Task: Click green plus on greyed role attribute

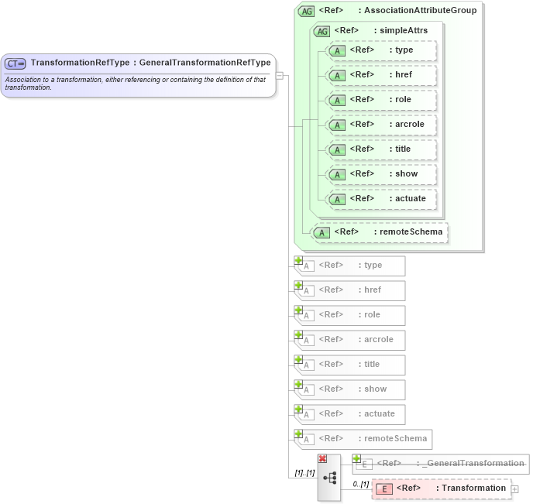Action: point(298,310)
